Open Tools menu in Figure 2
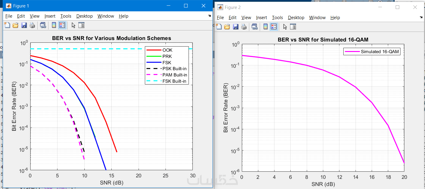The height and width of the screenshot is (189, 425). [x=277, y=18]
